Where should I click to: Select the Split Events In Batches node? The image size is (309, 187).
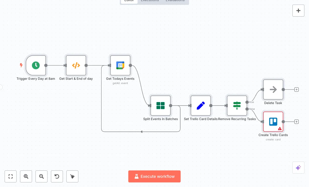(x=161, y=106)
